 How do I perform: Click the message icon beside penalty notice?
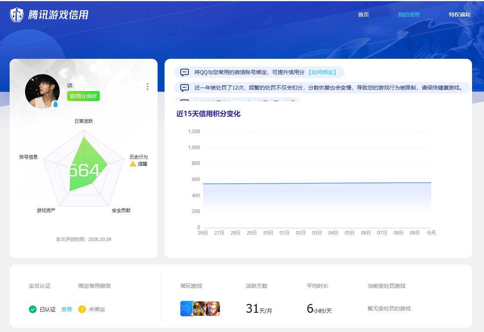pos(185,88)
